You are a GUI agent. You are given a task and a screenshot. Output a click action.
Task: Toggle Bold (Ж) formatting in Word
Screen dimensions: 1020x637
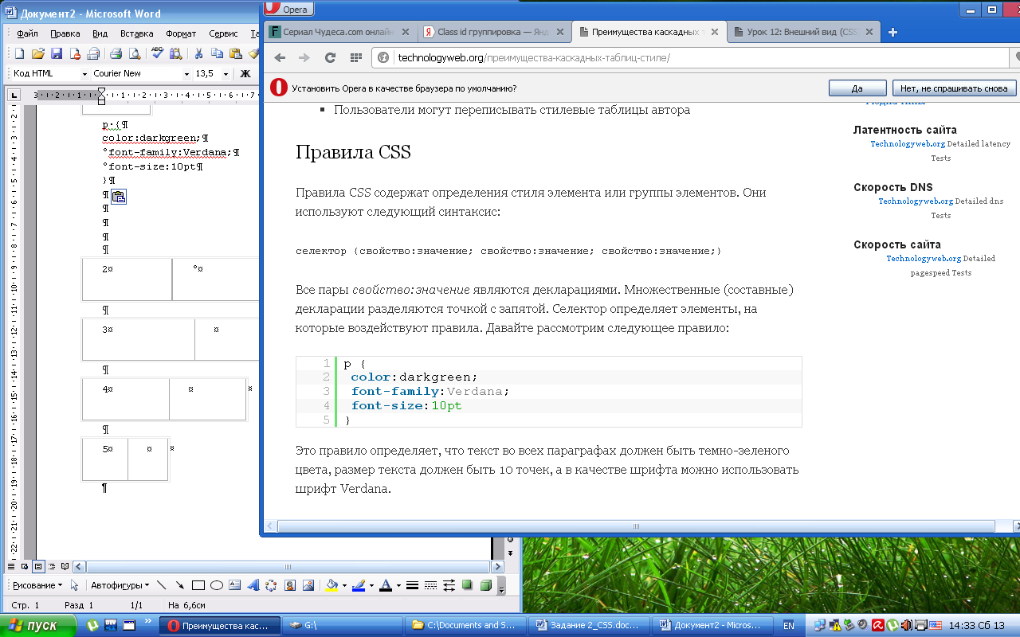point(245,73)
